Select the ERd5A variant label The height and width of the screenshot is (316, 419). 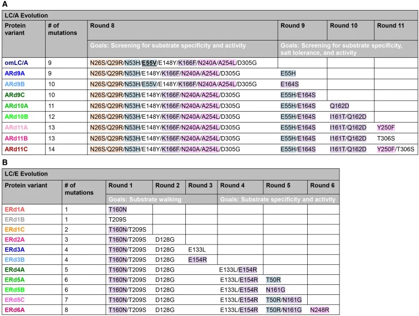coord(14,280)
